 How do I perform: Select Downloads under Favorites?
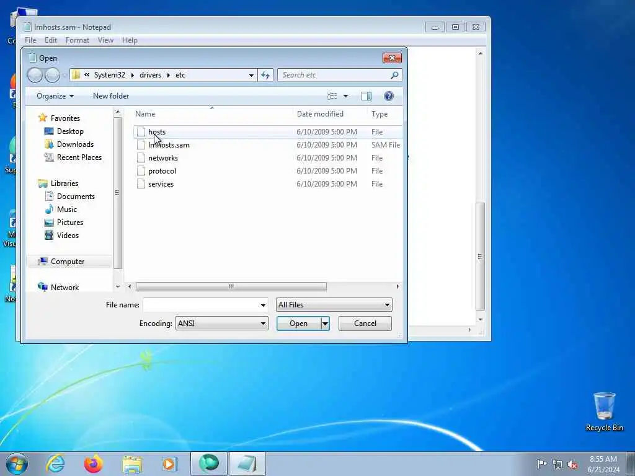click(75, 144)
